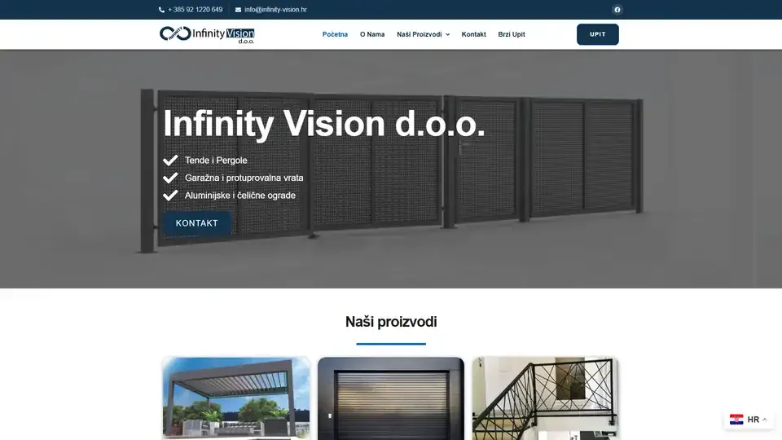This screenshot has height=440, width=782.
Task: Click the Garažna i protuprovalna vrata text
Action: [244, 178]
